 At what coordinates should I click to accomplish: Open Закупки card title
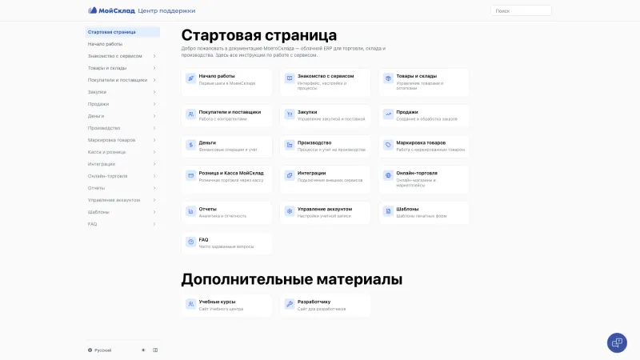point(307,112)
